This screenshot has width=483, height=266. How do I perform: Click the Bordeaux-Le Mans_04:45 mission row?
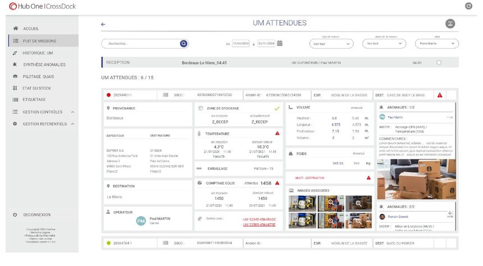(x=280, y=62)
